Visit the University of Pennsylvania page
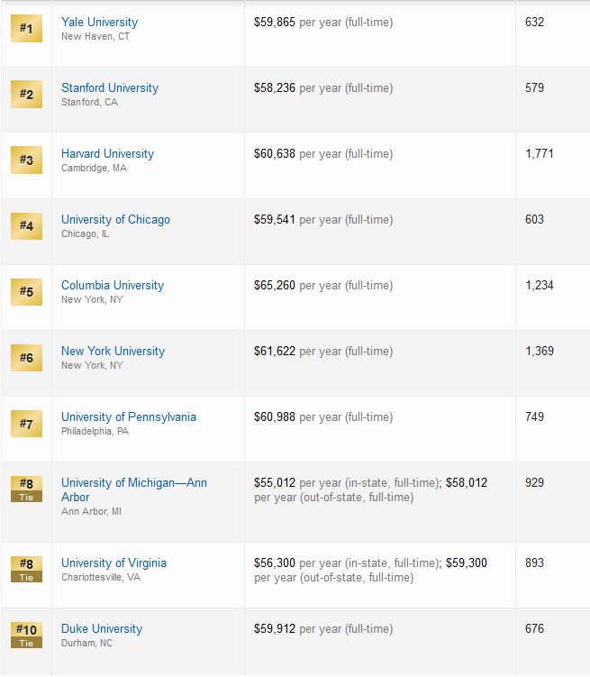This screenshot has width=590, height=677. (129, 417)
